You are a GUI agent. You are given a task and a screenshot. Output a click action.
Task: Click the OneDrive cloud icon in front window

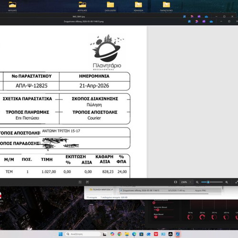(x=211, y=21)
